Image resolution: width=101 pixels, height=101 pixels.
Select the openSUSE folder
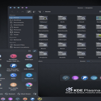(x=82, y=46)
